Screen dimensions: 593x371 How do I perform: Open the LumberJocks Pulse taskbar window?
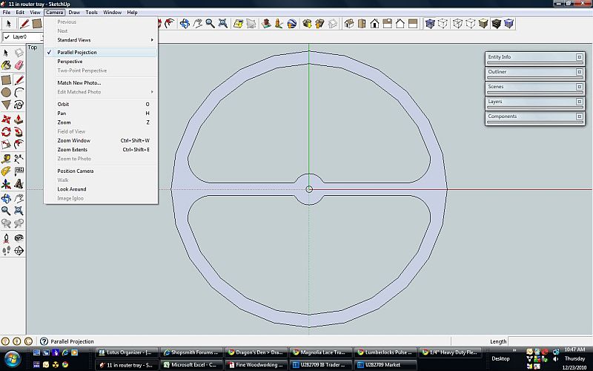(x=385, y=352)
